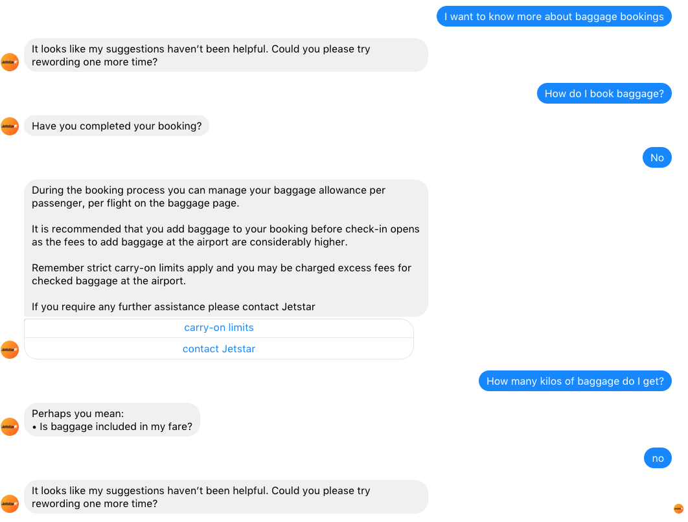Screen dimensions: 688x522
Task: Click Jetstar avatar next to 'Have you completed your booking?'
Action: (x=10, y=126)
